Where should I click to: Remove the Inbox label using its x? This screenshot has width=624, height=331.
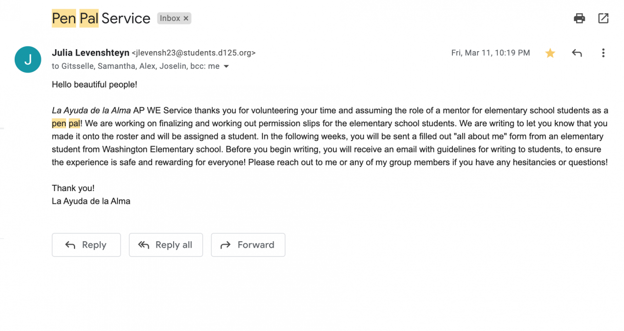pyautogui.click(x=186, y=19)
